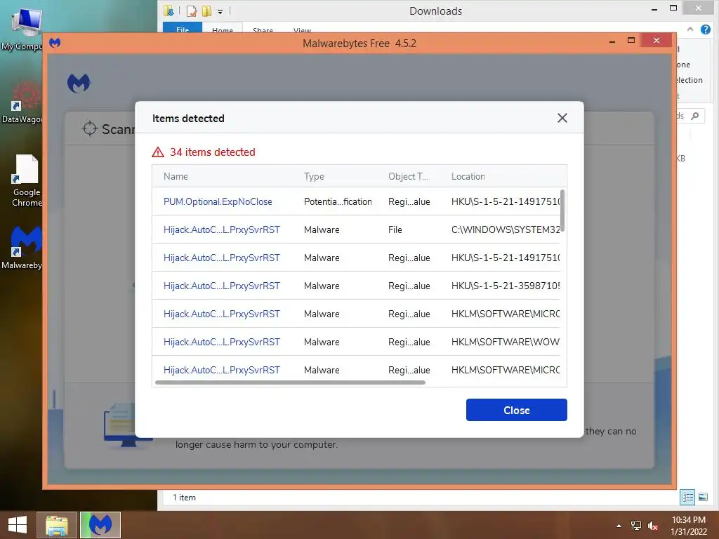
Task: Click the Location column header
Action: pyautogui.click(x=468, y=176)
